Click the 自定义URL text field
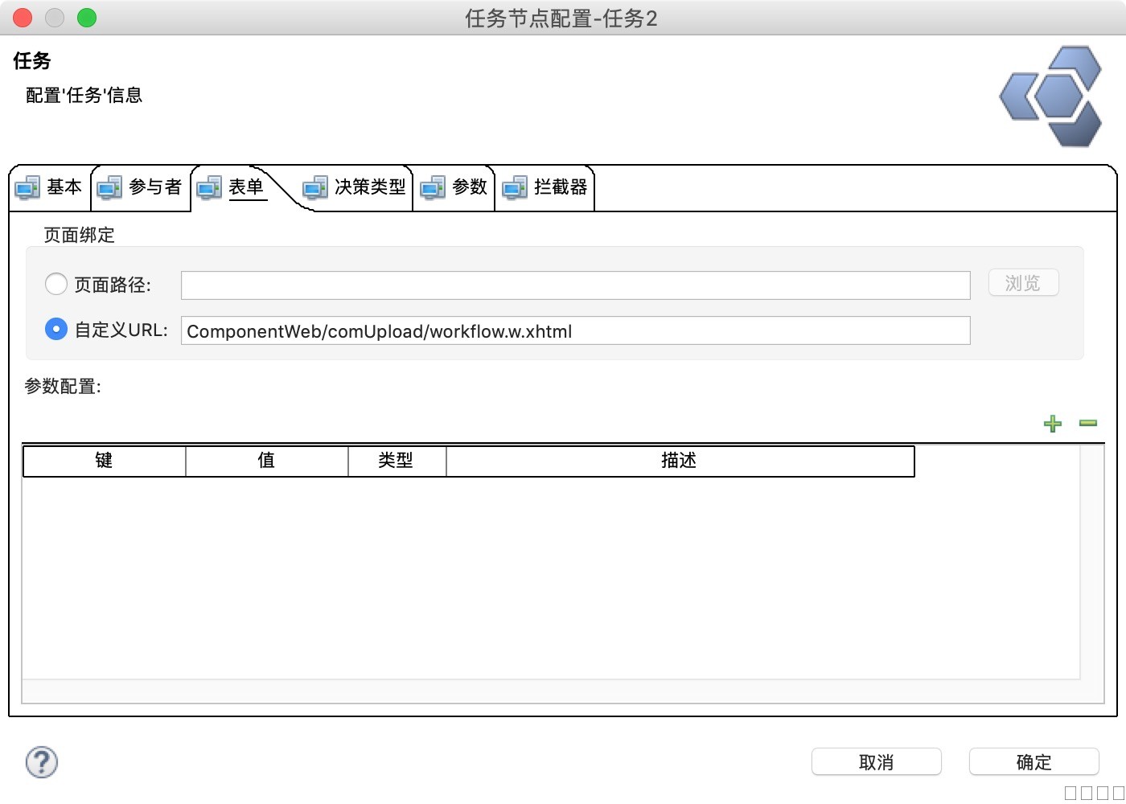The image size is (1126, 804). (575, 330)
